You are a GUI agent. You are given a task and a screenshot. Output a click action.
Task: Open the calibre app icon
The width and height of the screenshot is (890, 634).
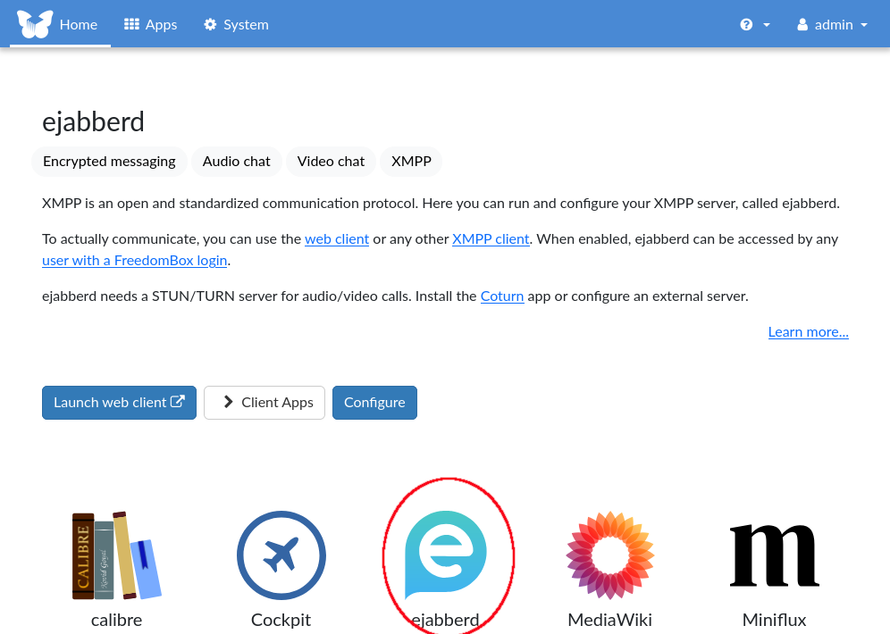tap(116, 555)
